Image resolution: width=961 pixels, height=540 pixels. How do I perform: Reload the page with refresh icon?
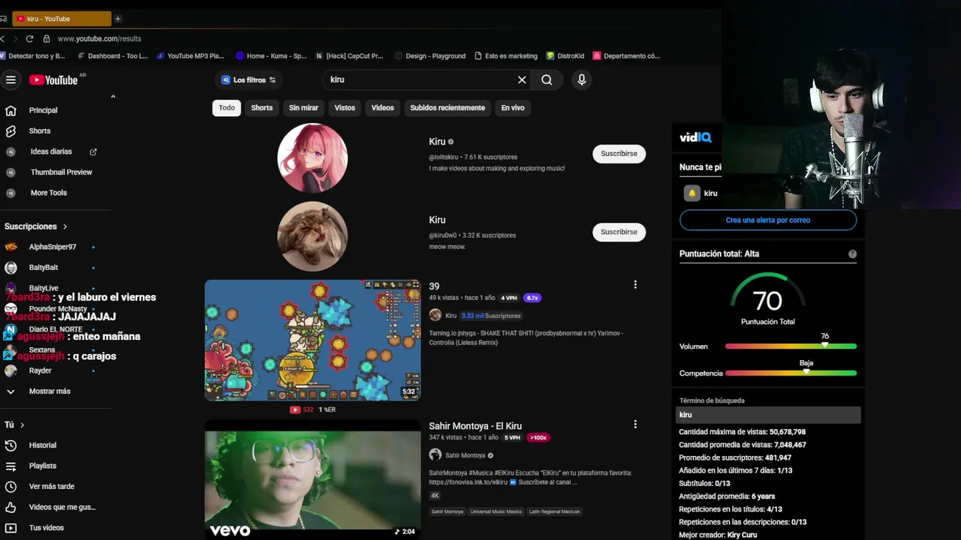30,38
